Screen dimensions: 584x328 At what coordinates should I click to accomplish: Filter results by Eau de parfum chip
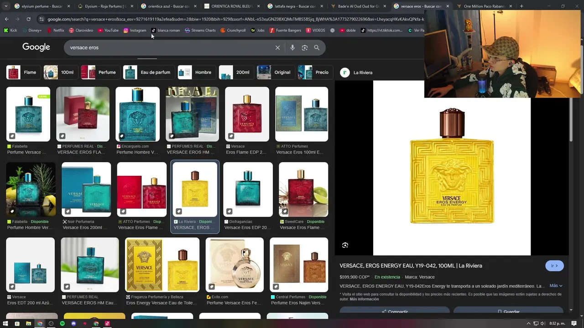pyautogui.click(x=148, y=72)
